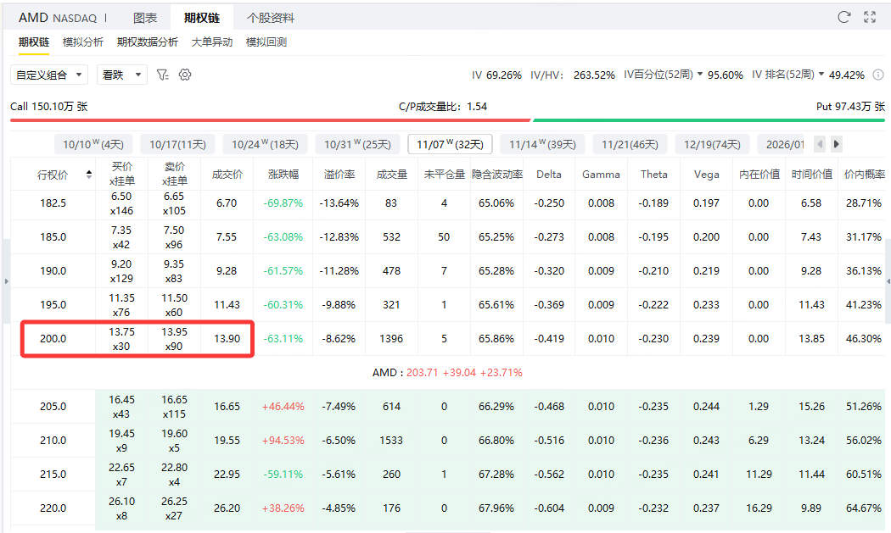891x533 pixels.
Task: Switch to 期权链 top tab
Action: [202, 18]
